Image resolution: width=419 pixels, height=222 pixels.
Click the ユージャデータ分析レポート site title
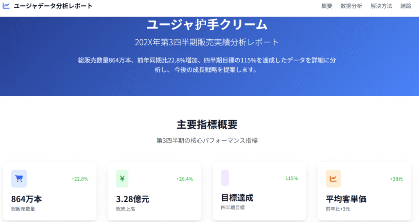[x=53, y=6]
